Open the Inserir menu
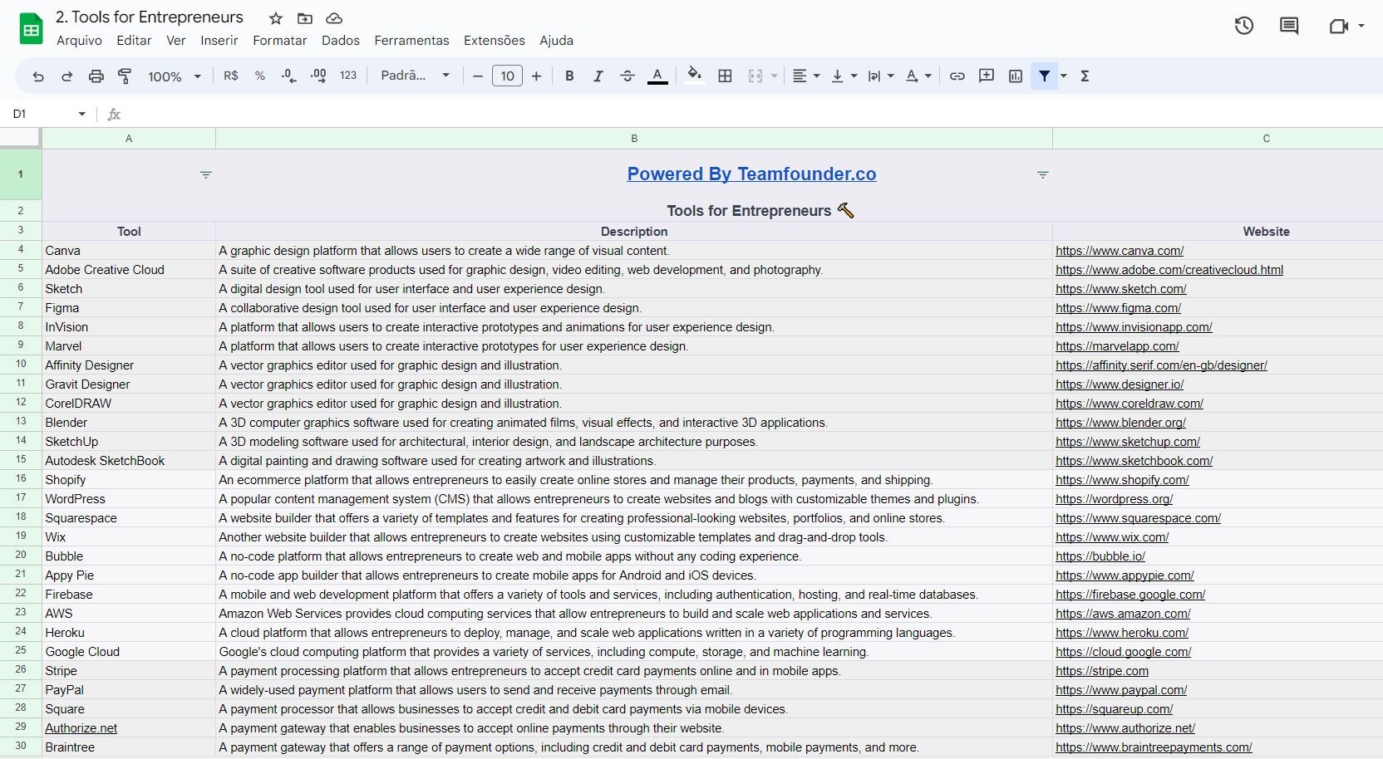Image resolution: width=1383 pixels, height=759 pixels. coord(219,41)
